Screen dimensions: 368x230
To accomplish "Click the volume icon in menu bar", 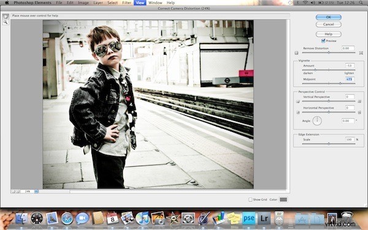I will [x=313, y=2].
